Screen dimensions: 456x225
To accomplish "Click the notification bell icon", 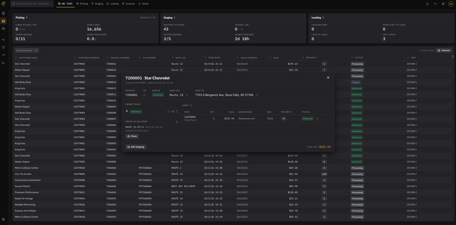I will point(427,4).
